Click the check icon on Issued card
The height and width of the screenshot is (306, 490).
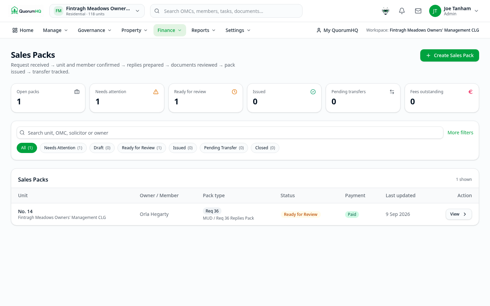[x=313, y=92]
